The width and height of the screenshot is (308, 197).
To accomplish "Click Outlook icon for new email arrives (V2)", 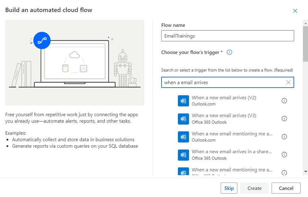I will pos(183,101).
